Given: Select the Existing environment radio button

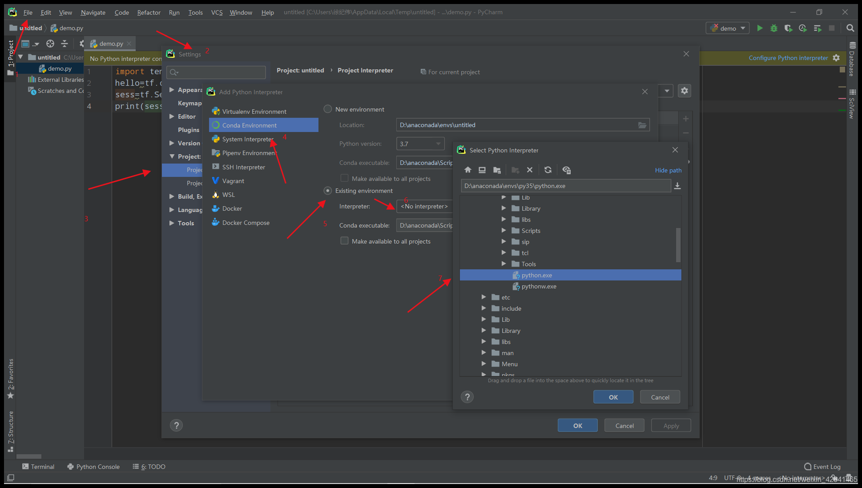Looking at the screenshot, I should (x=328, y=191).
